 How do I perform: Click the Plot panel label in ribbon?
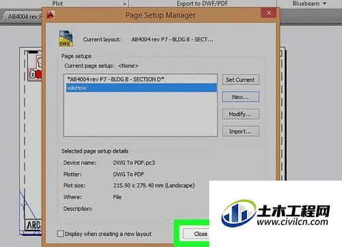click(57, 3)
